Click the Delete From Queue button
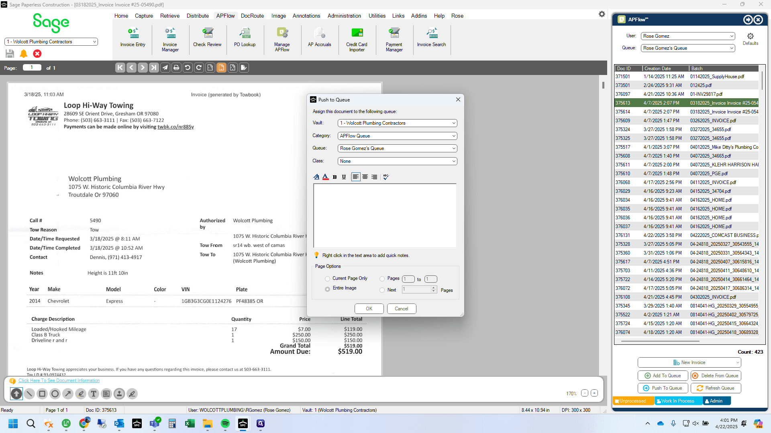Screen dimensions: 771x433 [716, 376]
